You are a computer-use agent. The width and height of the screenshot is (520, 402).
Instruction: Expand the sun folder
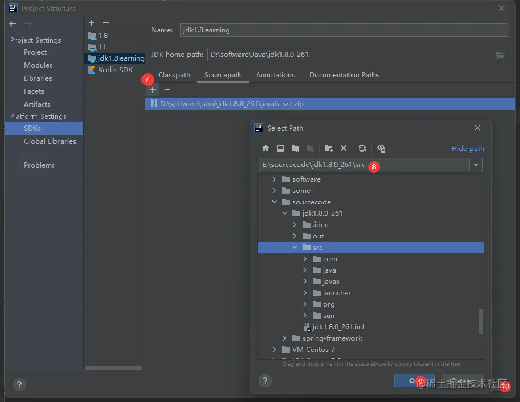[305, 315]
